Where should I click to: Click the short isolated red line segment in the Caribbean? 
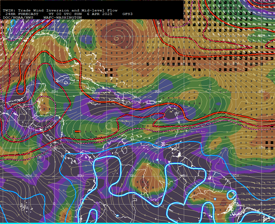tap(78, 131)
